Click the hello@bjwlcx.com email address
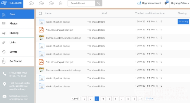Viewport: 190px width, 103px height. pyautogui.click(x=18, y=96)
